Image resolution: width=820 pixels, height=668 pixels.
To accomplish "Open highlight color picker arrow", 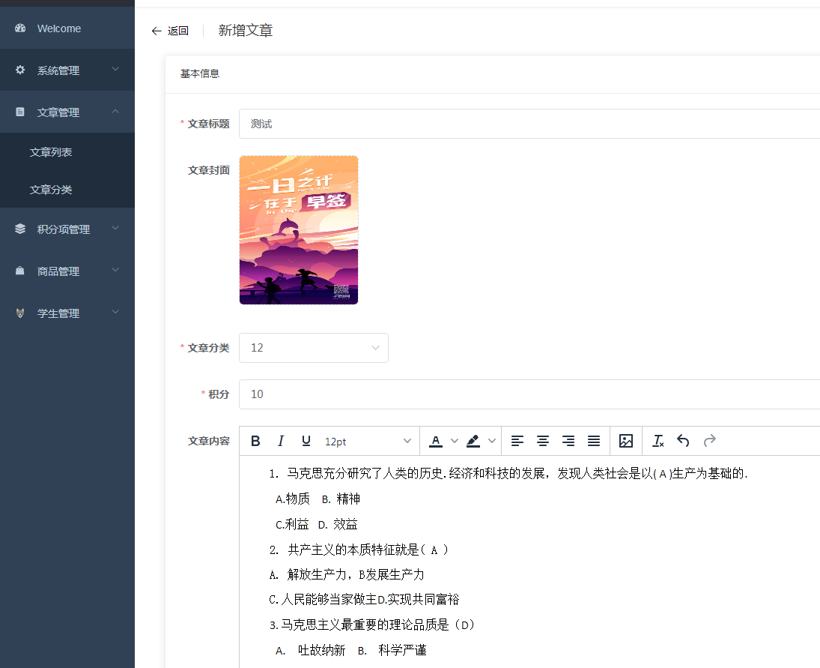I will [491, 442].
